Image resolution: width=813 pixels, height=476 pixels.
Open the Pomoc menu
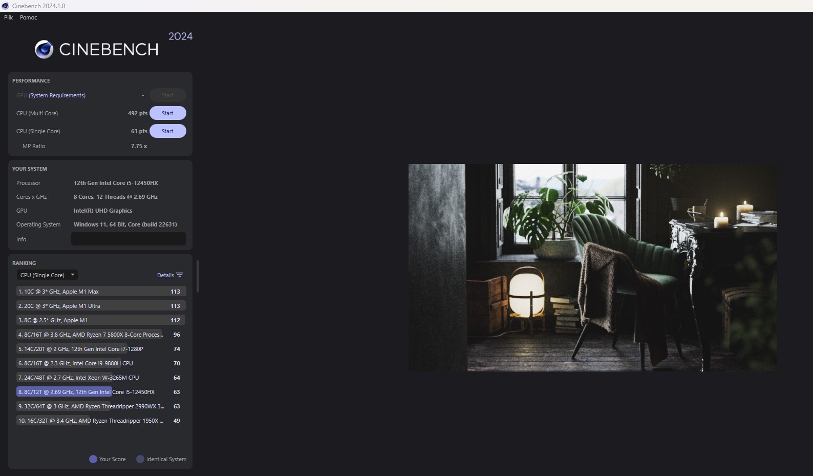pyautogui.click(x=29, y=17)
